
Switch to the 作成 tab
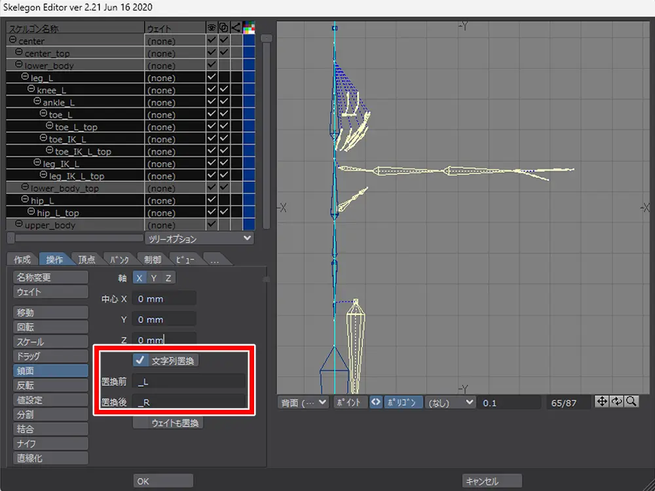[x=22, y=259]
